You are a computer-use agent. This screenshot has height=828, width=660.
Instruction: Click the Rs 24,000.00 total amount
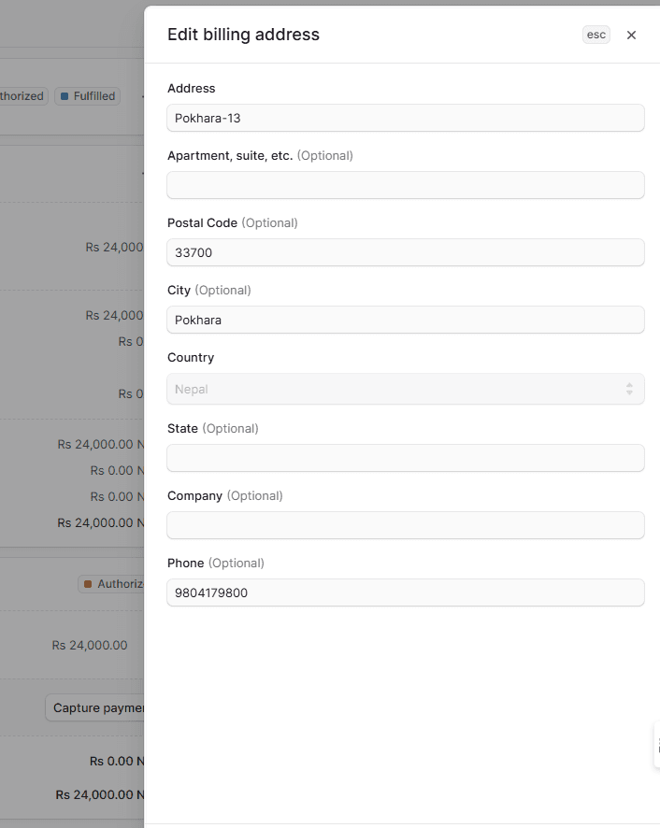point(89,645)
